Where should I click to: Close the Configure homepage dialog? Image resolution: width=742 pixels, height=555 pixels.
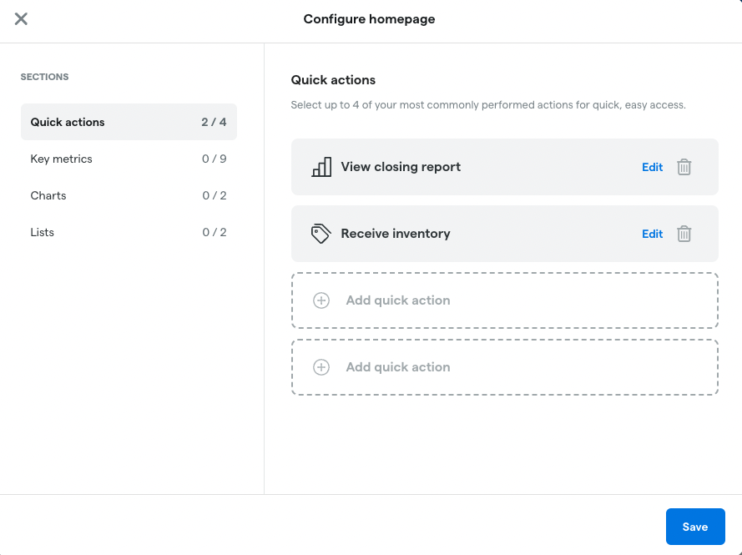[x=21, y=18]
